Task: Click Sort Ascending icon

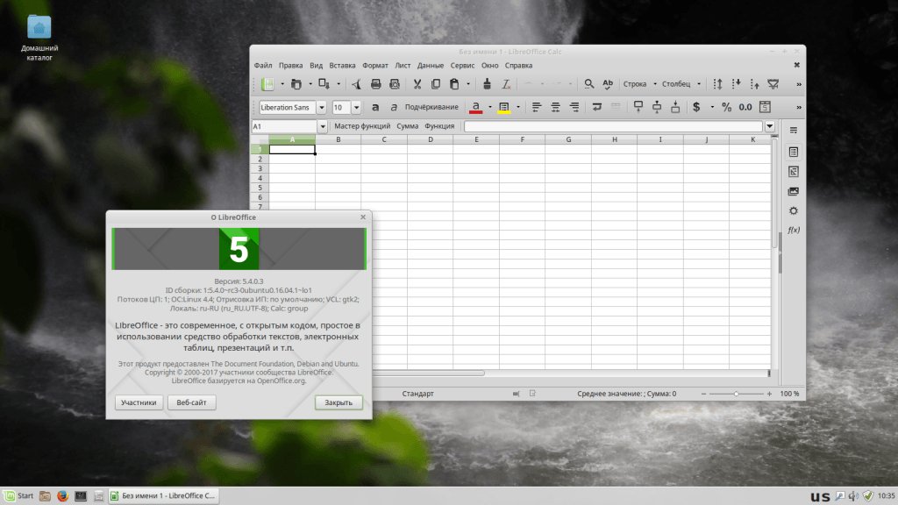Action: point(736,84)
